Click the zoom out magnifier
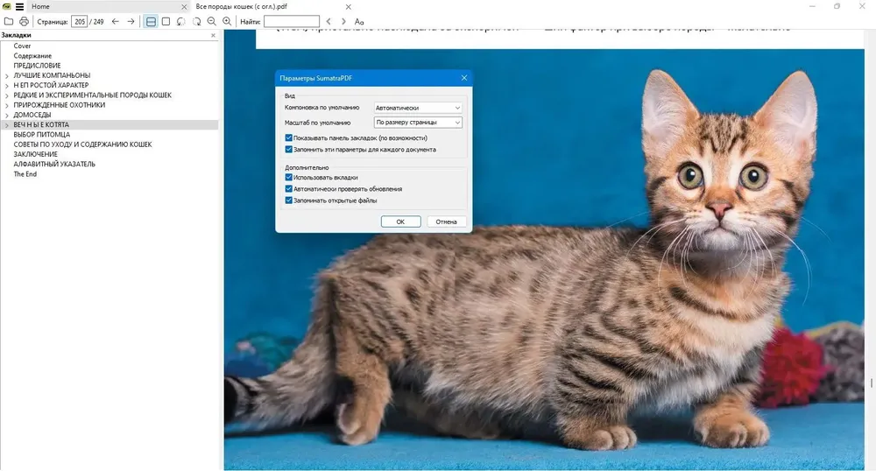 (212, 21)
